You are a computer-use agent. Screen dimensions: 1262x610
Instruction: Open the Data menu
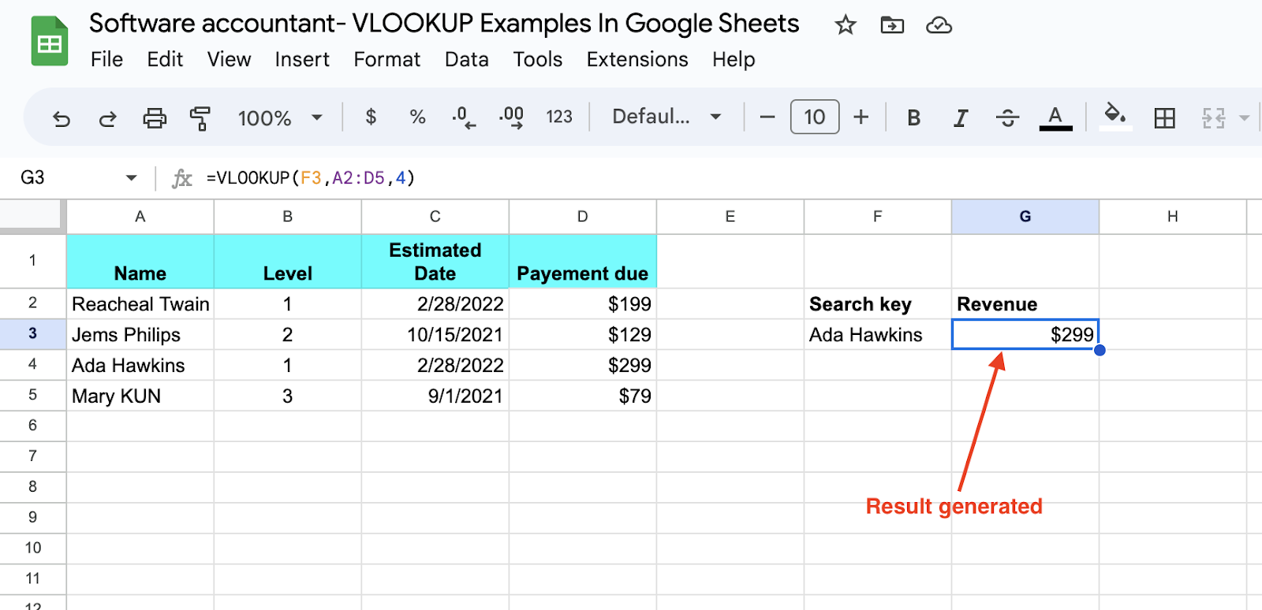(466, 59)
